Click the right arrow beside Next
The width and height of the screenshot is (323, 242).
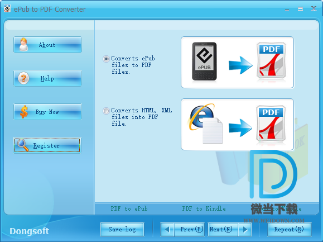pos(245,229)
